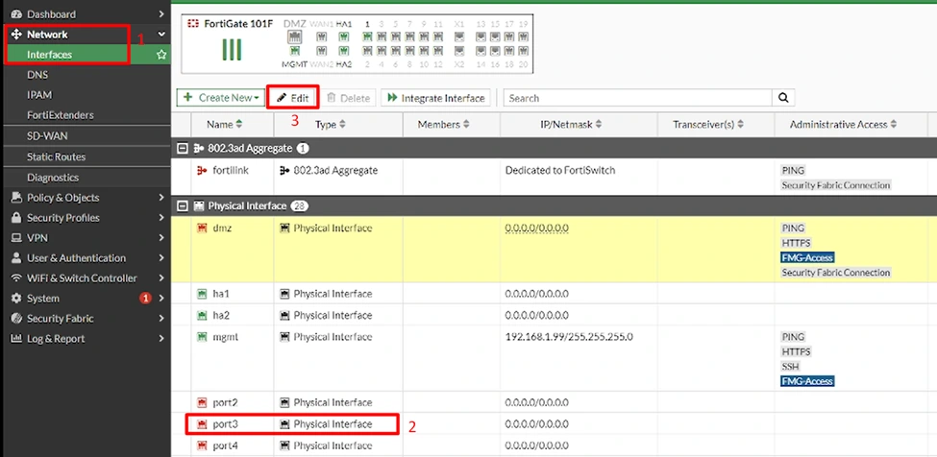Click the Integrate Interface button
The height and width of the screenshot is (457, 937).
click(435, 98)
